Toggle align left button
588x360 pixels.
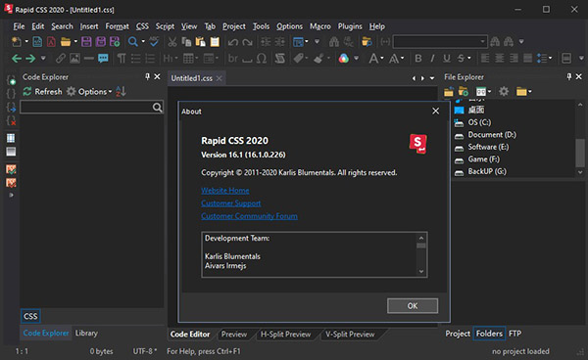[x=485, y=59]
